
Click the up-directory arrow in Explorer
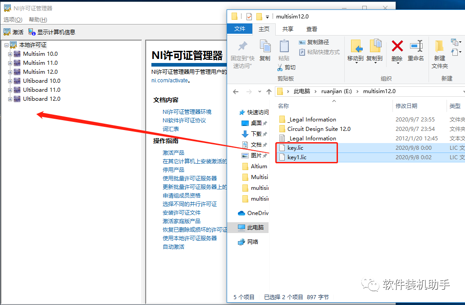269,92
